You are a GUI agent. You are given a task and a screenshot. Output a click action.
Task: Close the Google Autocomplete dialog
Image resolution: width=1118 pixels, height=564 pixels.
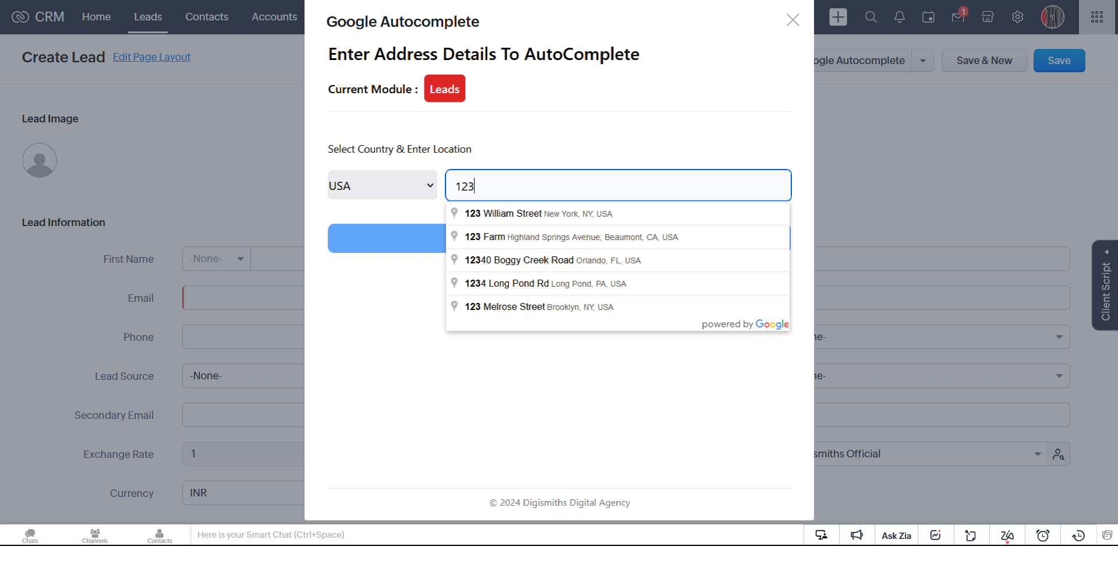[792, 20]
